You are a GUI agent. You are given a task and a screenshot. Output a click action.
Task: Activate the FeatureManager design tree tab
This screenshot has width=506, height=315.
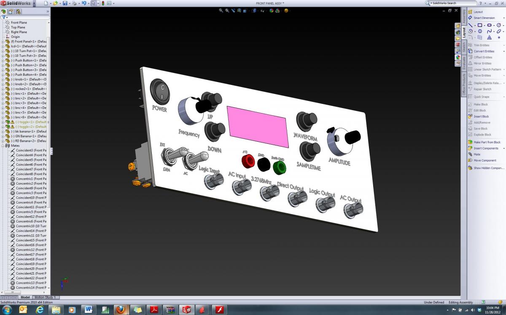[4, 11]
